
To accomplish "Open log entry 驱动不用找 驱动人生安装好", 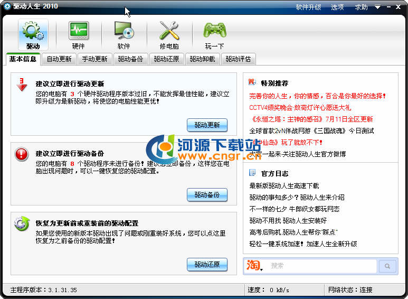I will (x=288, y=221).
